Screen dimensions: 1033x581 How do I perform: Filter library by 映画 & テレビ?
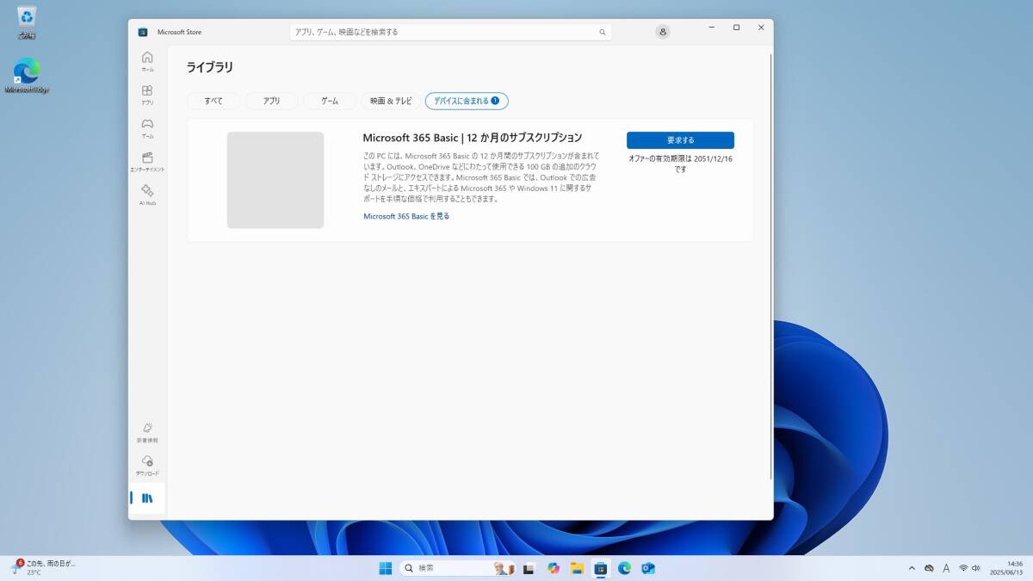[391, 101]
